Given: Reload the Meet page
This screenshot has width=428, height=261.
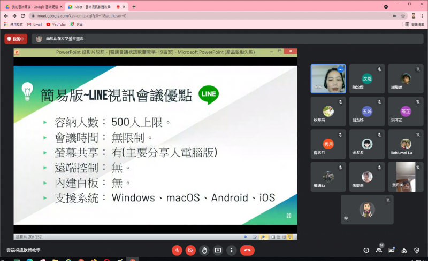Looking at the screenshot, I should tap(23, 16).
